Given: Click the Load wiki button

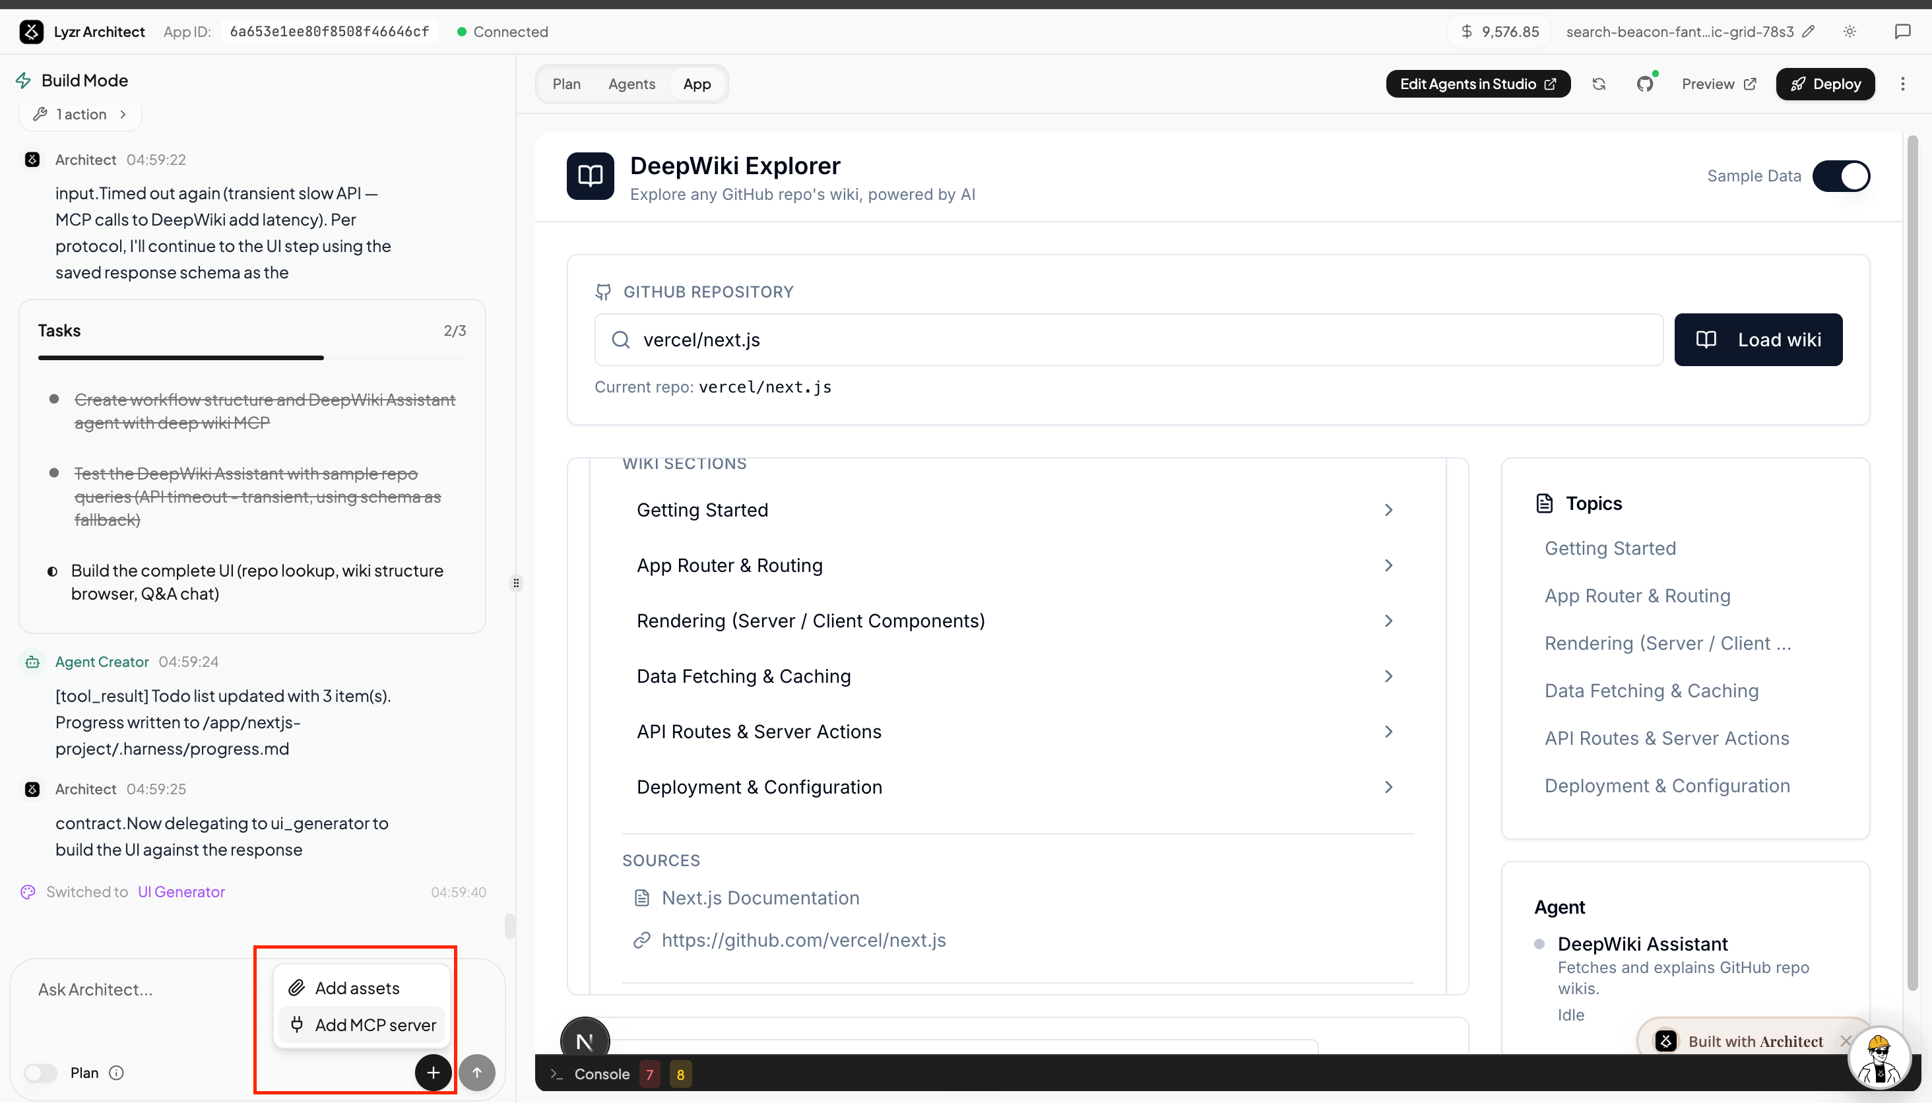Looking at the screenshot, I should coord(1758,339).
